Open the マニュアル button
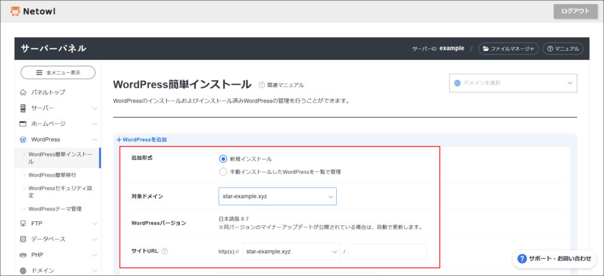 (563, 49)
